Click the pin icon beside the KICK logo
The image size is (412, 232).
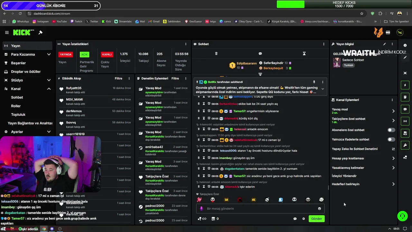point(41,33)
